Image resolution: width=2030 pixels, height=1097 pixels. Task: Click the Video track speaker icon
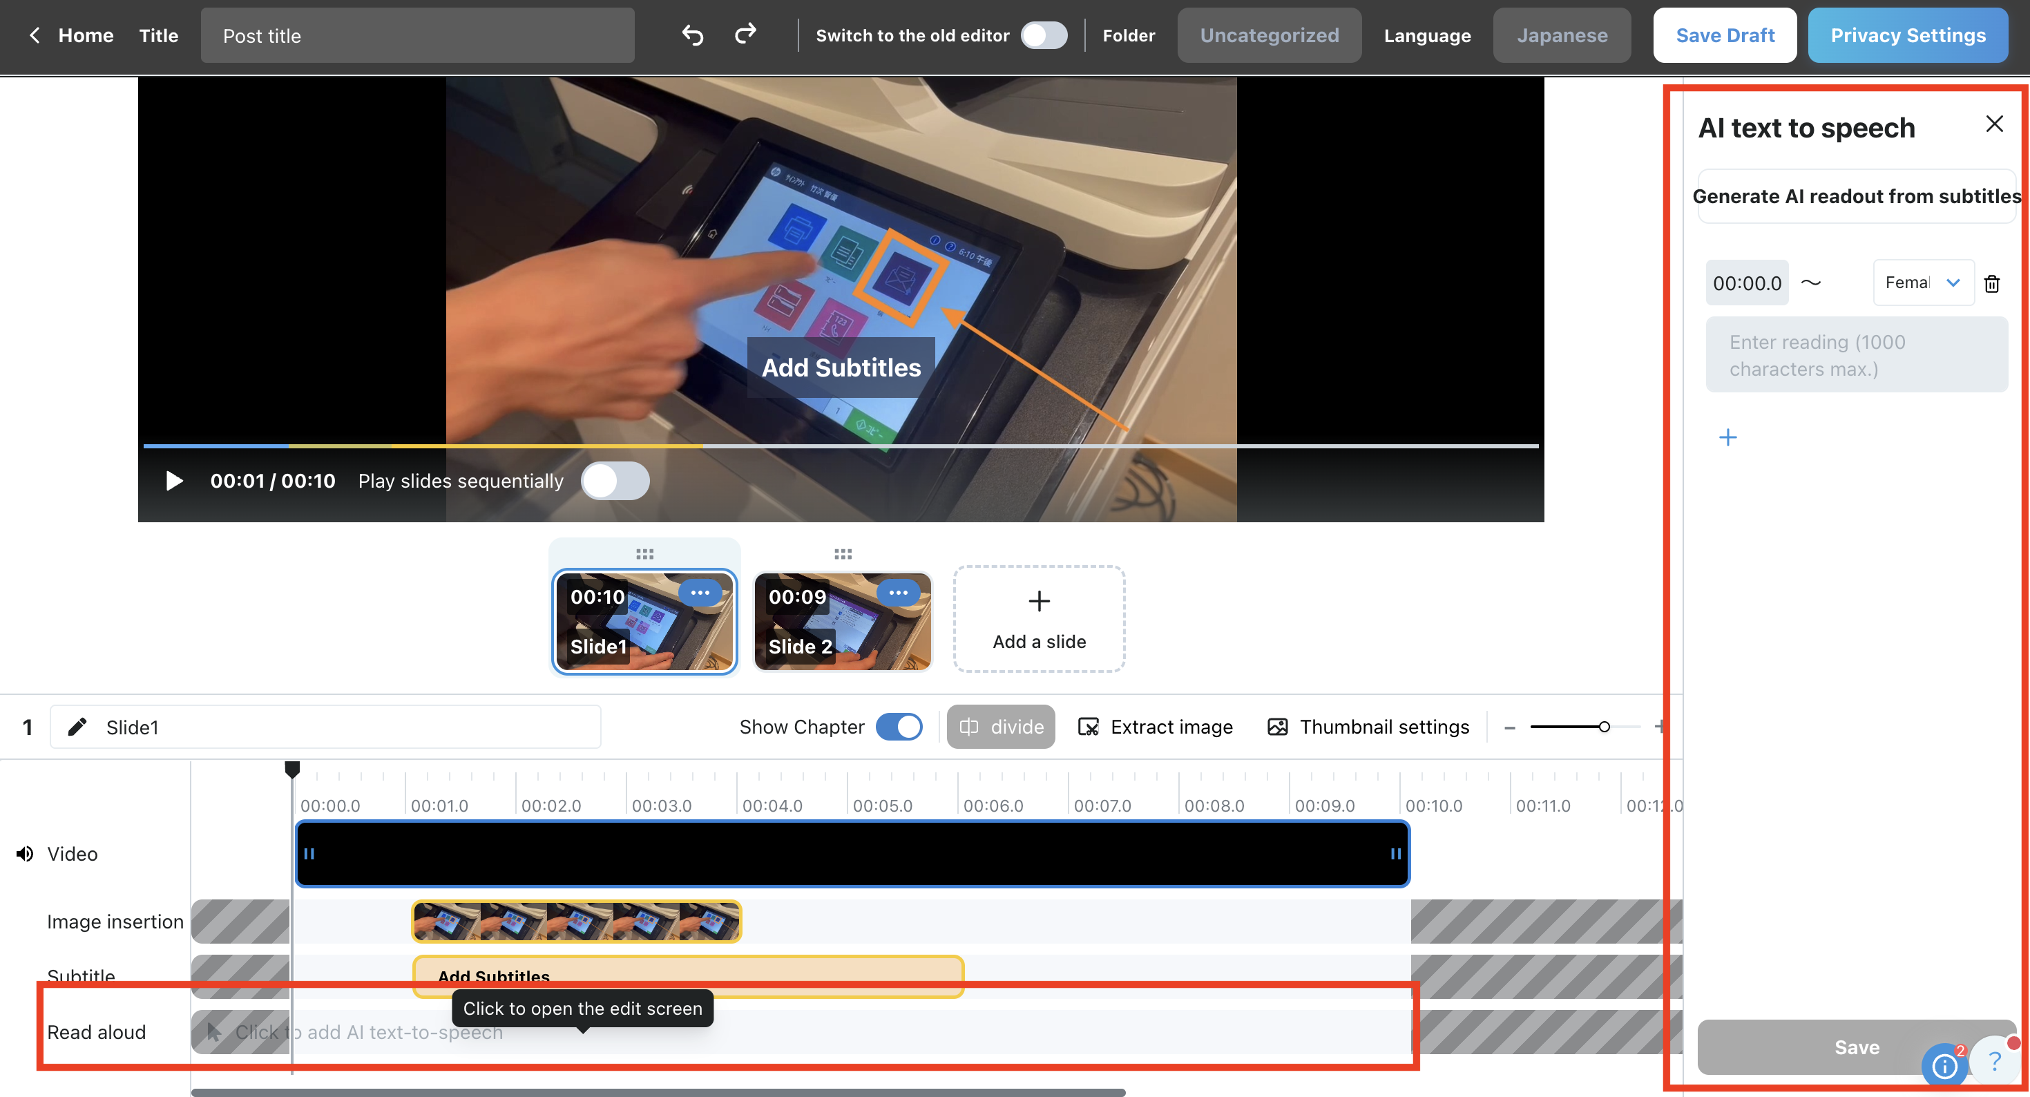[26, 853]
